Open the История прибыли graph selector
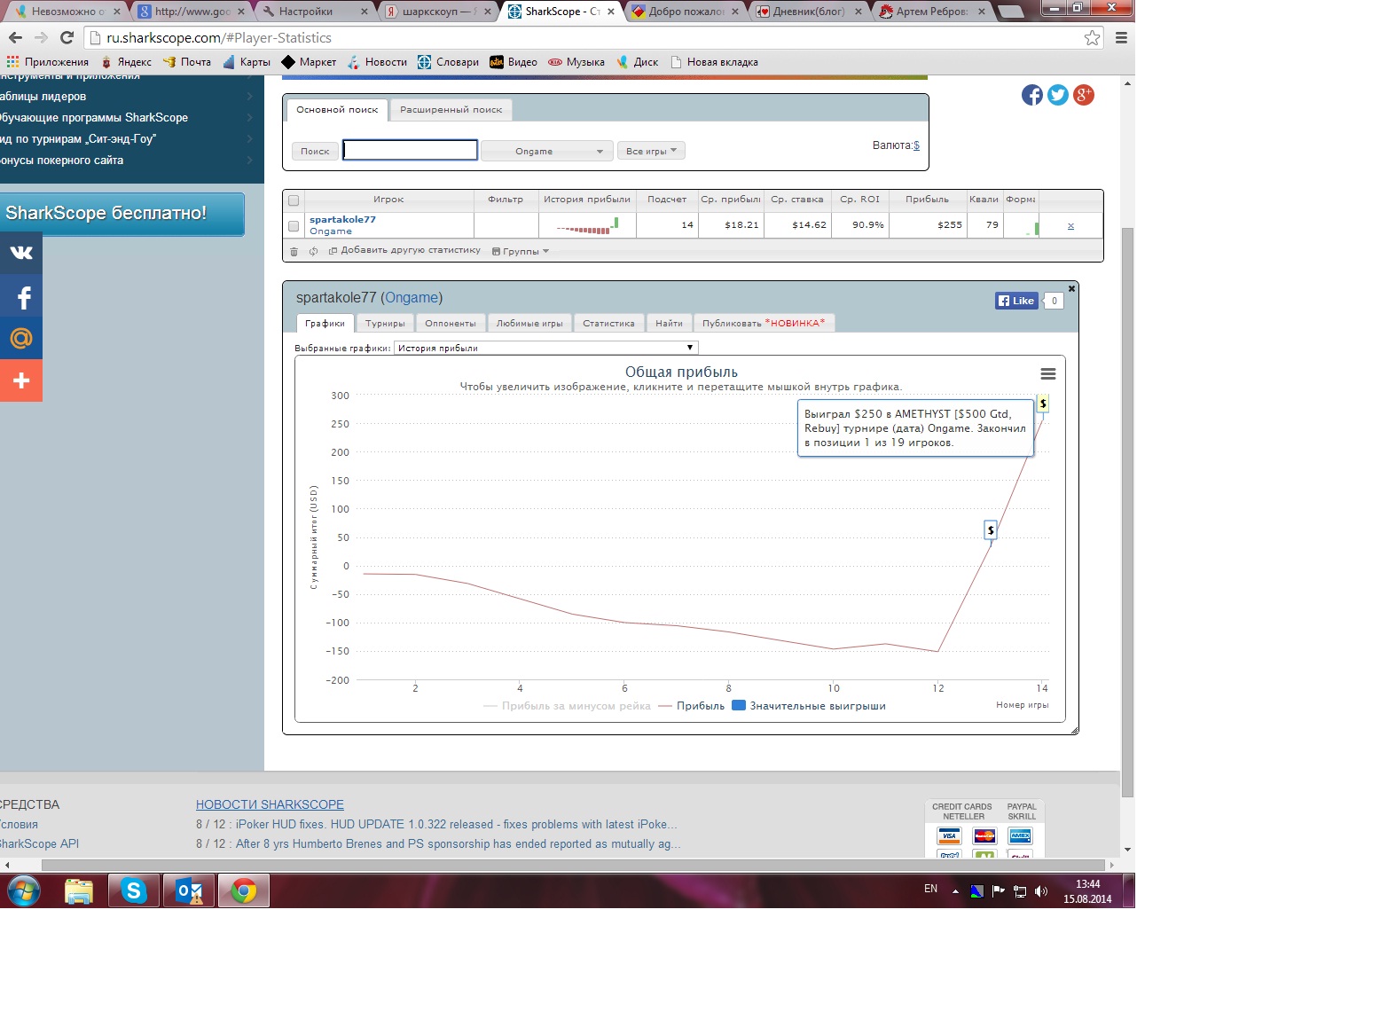The width and height of the screenshot is (1380, 1035). [x=545, y=348]
